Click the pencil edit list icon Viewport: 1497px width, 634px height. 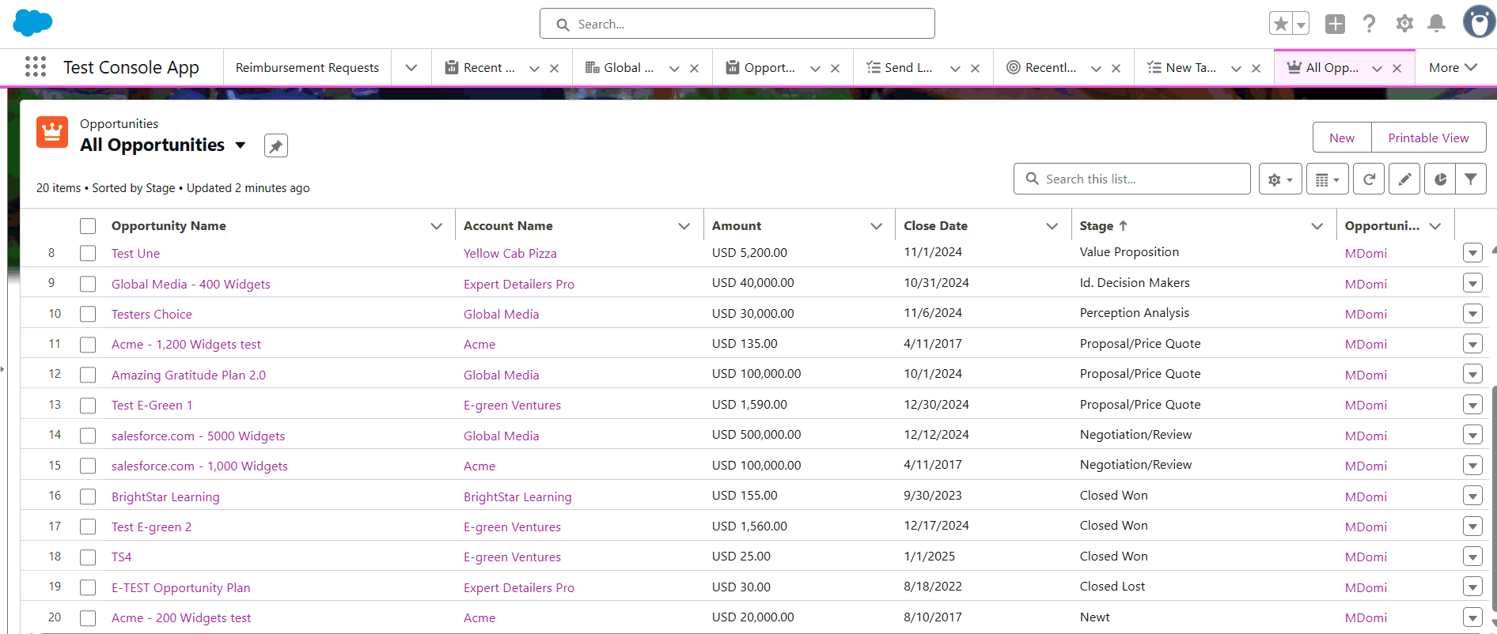click(x=1404, y=179)
